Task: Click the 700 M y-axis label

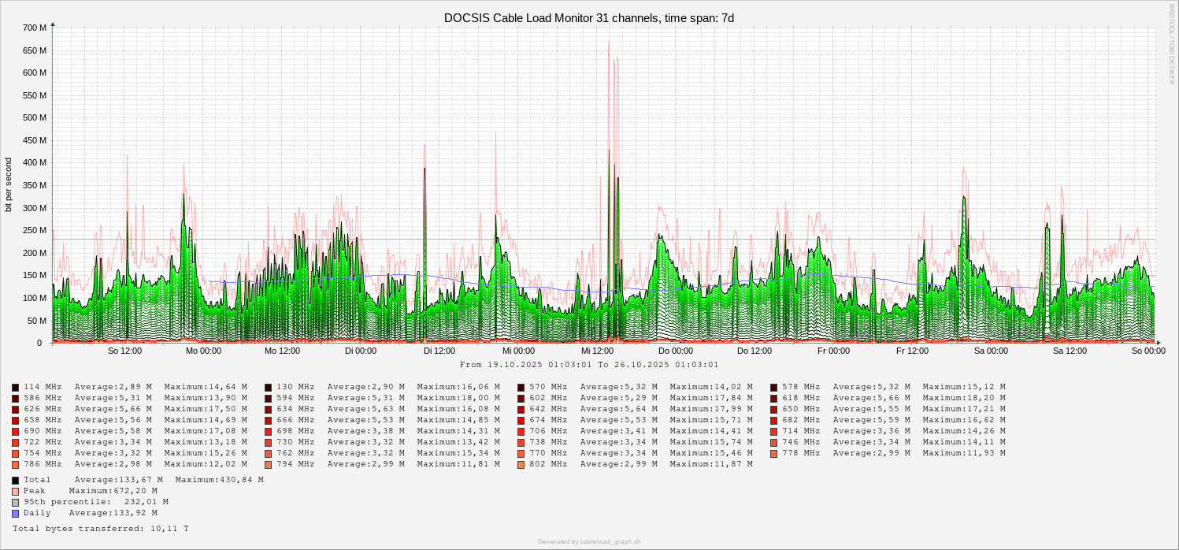Action: pyautogui.click(x=35, y=28)
